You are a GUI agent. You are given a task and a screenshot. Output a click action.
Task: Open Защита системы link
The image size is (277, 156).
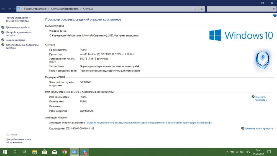(x=15, y=40)
